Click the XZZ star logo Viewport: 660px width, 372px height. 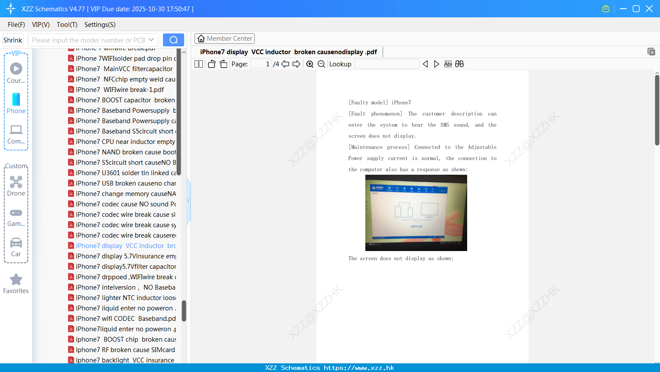click(x=11, y=9)
